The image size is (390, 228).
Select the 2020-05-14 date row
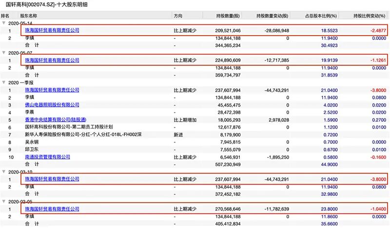pyautogui.click(x=20, y=23)
